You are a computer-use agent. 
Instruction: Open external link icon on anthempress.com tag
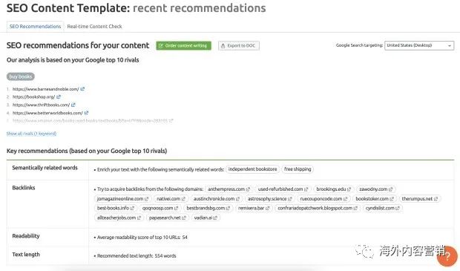click(x=248, y=189)
